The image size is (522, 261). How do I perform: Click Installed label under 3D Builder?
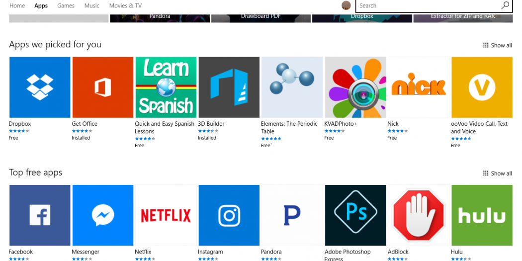[207, 138]
